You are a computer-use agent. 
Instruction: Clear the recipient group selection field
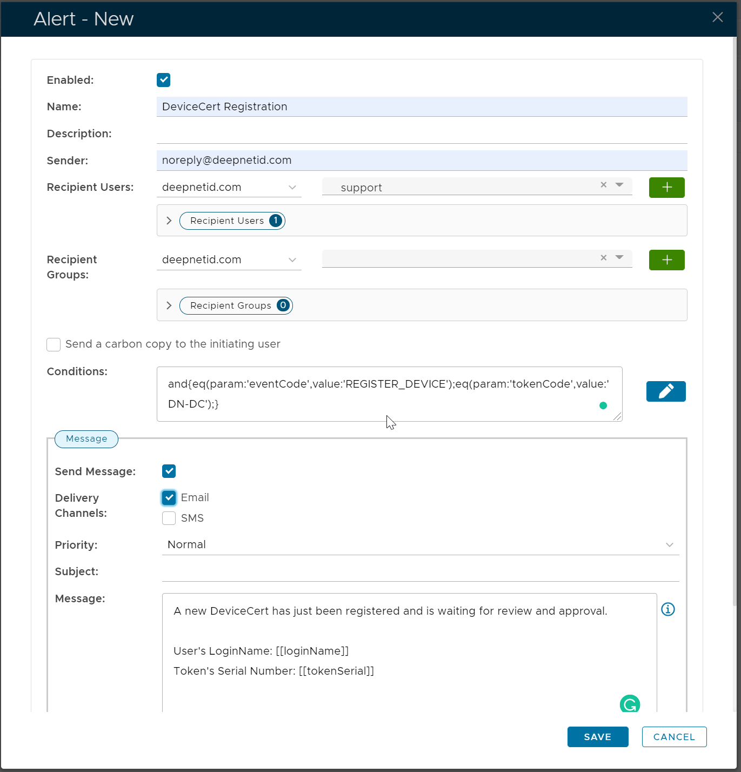tap(604, 258)
